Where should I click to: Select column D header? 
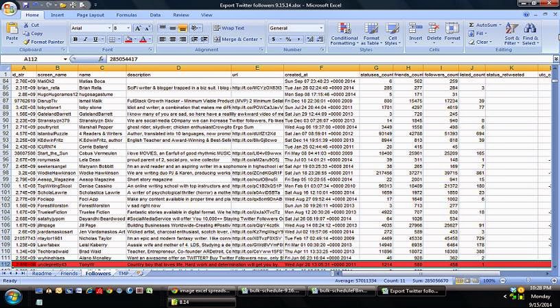[178, 68]
